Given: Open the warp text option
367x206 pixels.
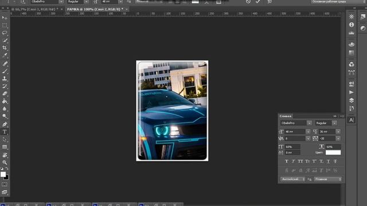Looking at the screenshot, I should pyautogui.click(x=206, y=2).
